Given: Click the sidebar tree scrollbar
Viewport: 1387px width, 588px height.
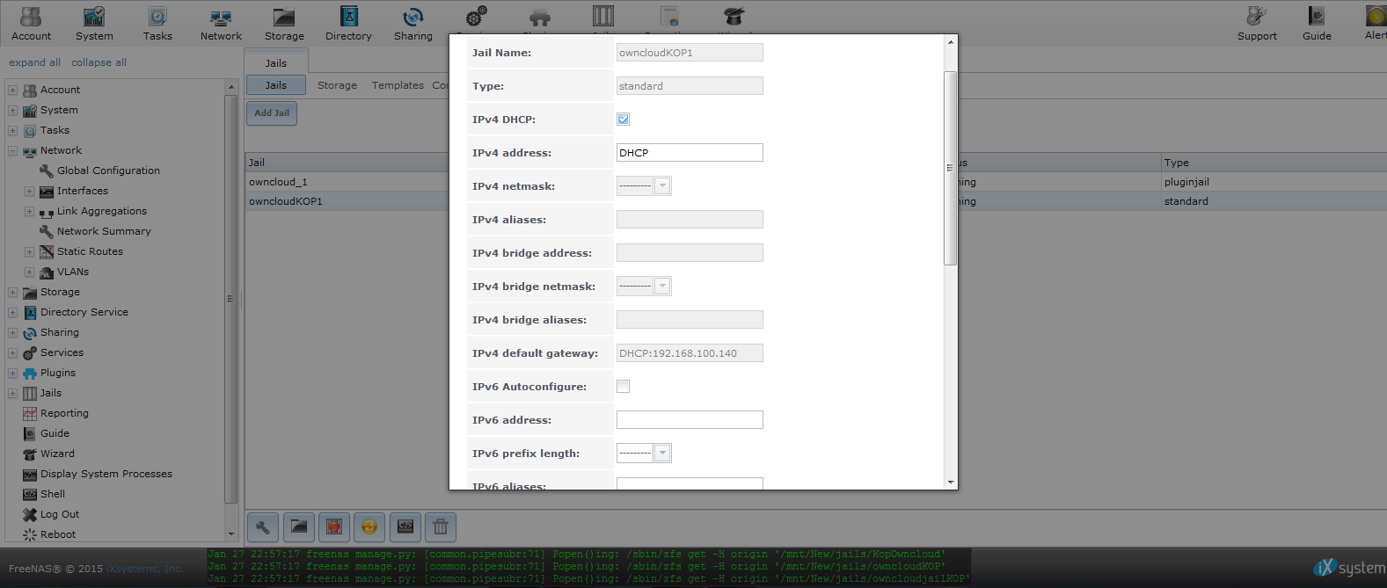Looking at the screenshot, I should [x=231, y=299].
